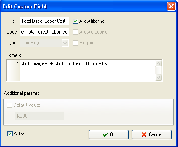Open the Type dropdown arrow

coord(65,43)
